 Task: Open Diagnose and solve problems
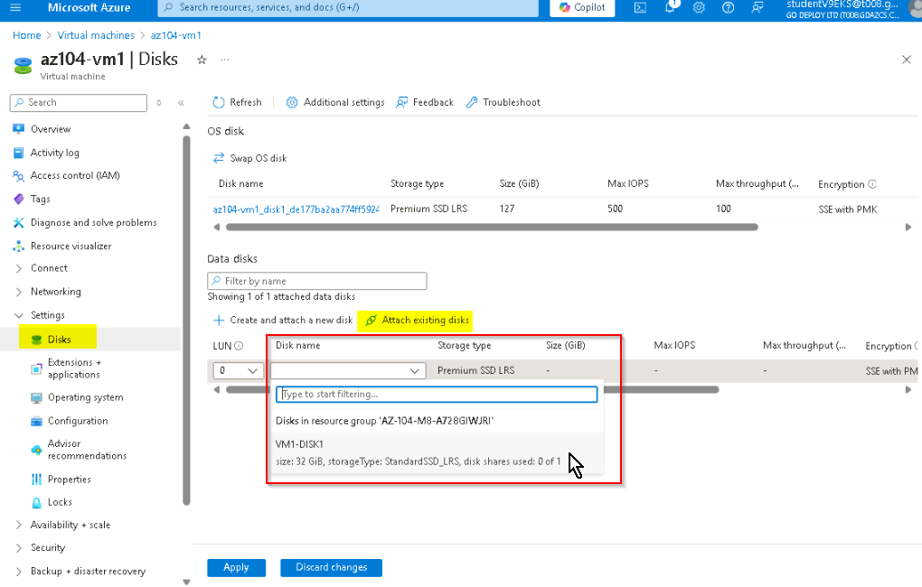click(93, 223)
